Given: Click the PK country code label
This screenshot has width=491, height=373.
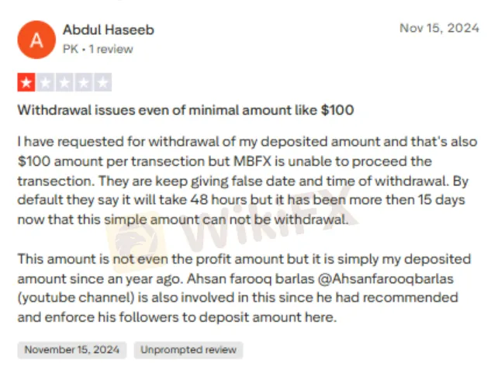Looking at the screenshot, I should coord(70,48).
